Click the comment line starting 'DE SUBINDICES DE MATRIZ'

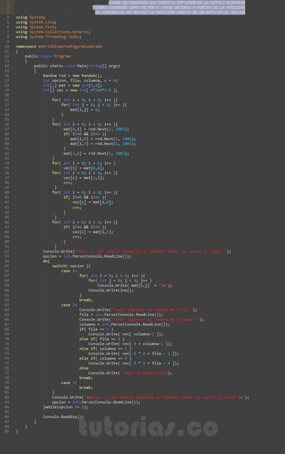[170, 12]
